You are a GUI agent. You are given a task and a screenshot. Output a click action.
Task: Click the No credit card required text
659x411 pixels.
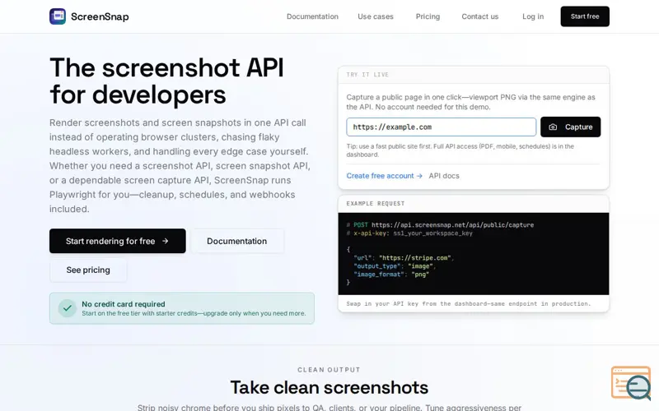pyautogui.click(x=123, y=304)
